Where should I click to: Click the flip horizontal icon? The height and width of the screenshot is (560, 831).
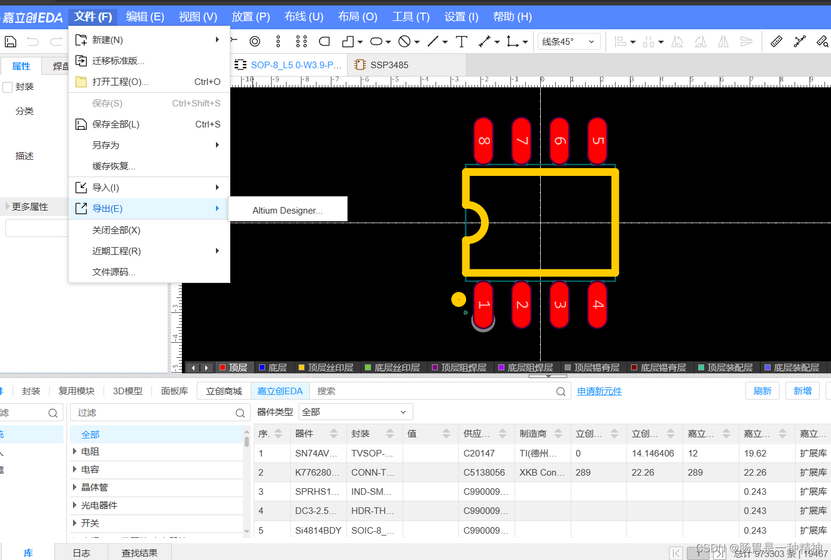(x=723, y=42)
